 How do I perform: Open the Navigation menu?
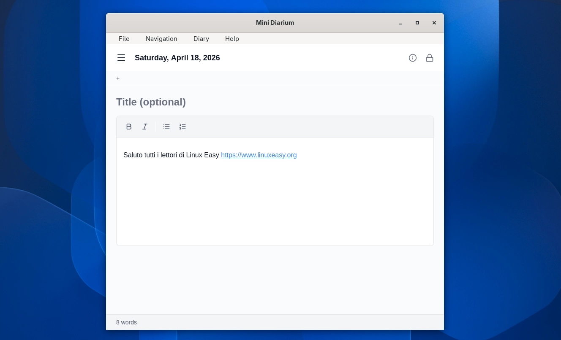[x=161, y=38]
